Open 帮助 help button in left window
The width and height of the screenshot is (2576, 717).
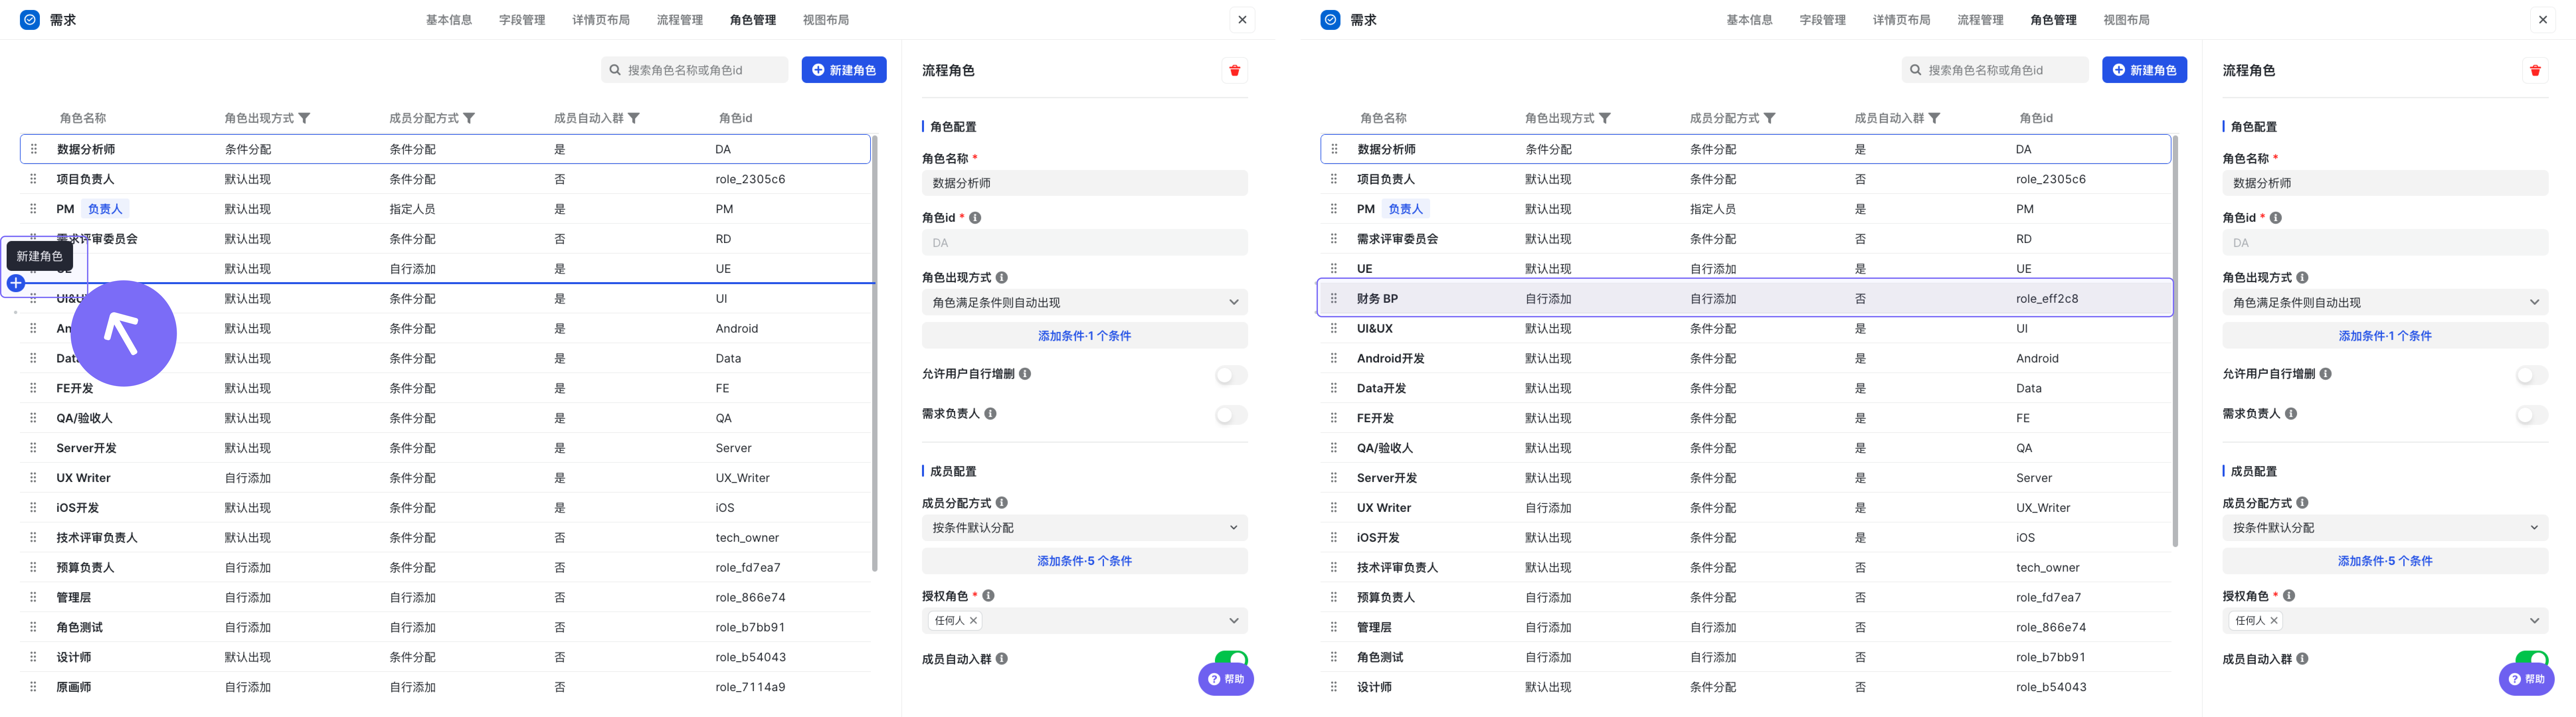pos(1226,679)
